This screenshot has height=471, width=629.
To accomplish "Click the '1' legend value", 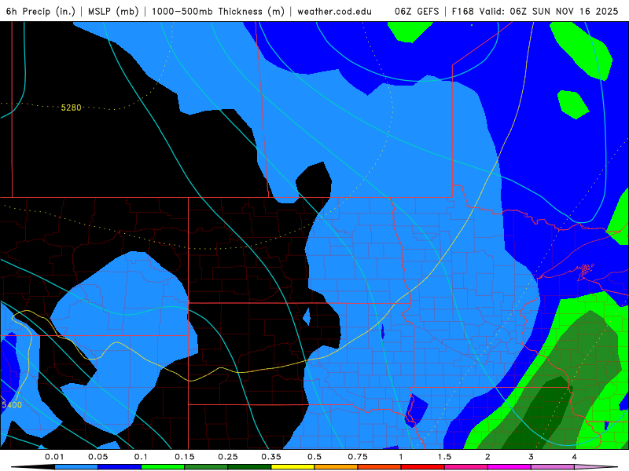I will [x=401, y=457].
